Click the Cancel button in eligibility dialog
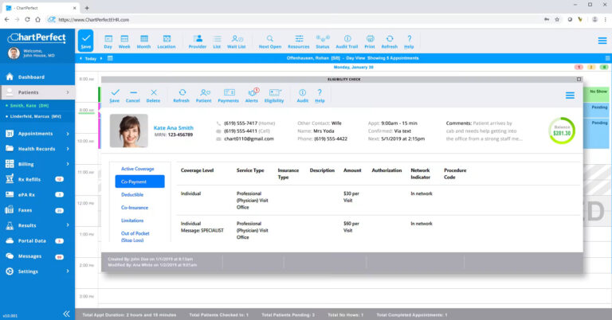The image size is (612, 320). pos(133,96)
